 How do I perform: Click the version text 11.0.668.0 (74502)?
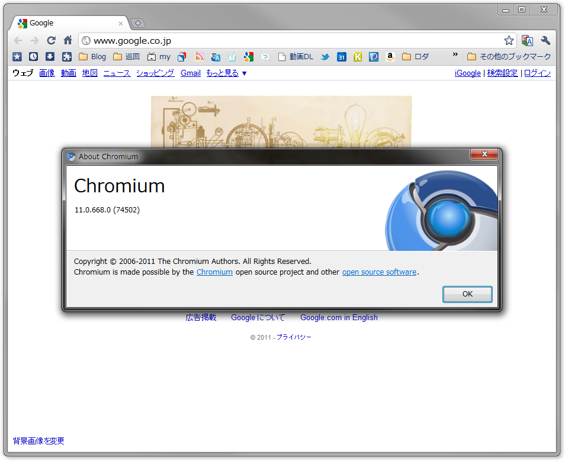pyautogui.click(x=107, y=210)
